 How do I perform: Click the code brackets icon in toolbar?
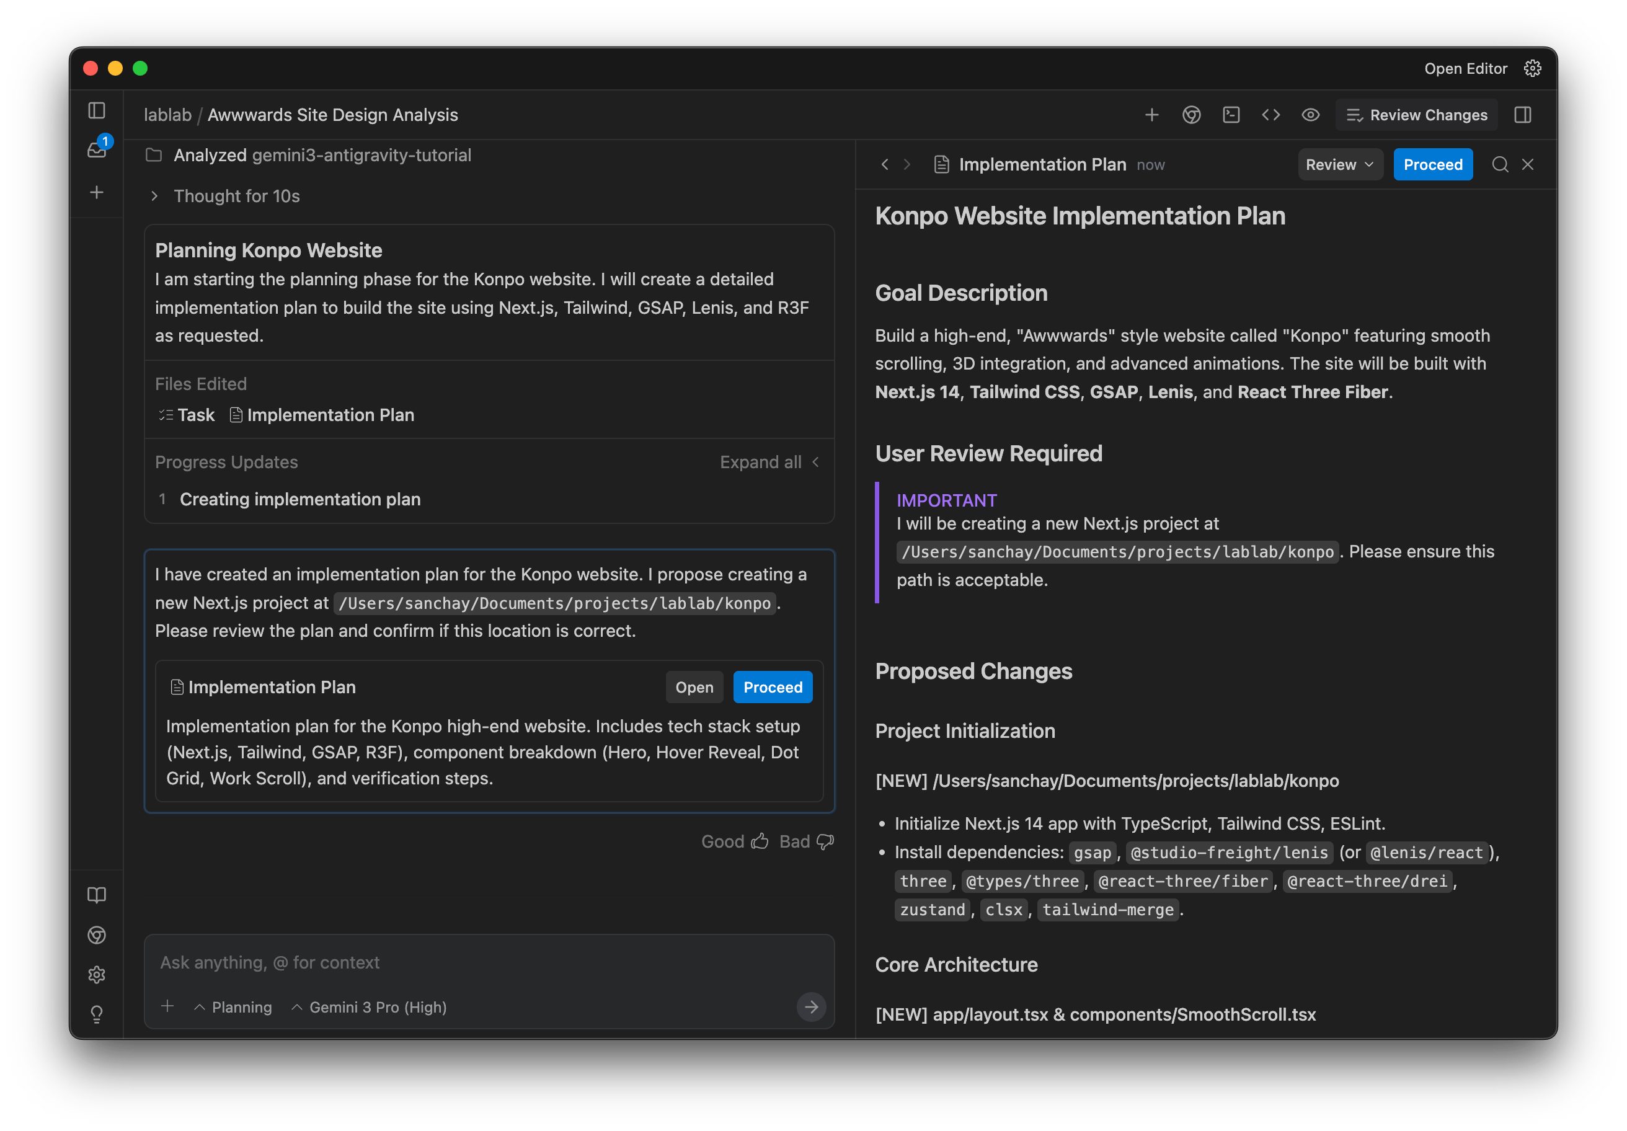click(1270, 115)
